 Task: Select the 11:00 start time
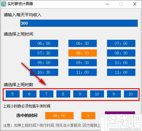(x=83, y=72)
